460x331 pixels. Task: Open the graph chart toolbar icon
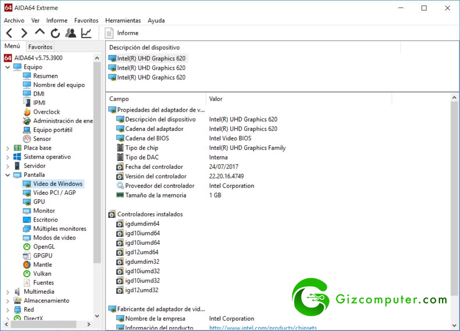click(x=86, y=33)
